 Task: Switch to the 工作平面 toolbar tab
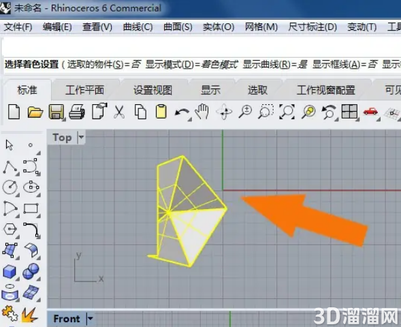point(84,90)
